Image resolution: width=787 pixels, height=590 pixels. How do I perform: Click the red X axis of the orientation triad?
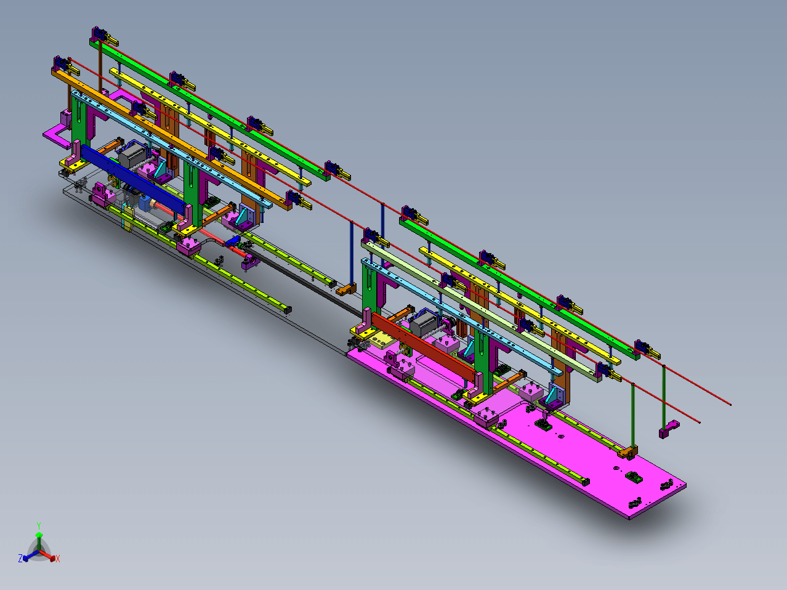49,556
